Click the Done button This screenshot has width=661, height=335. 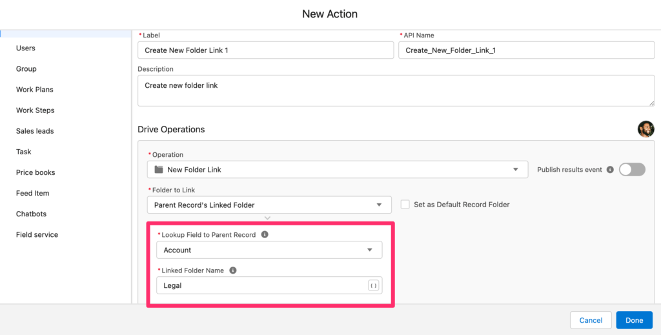point(634,320)
